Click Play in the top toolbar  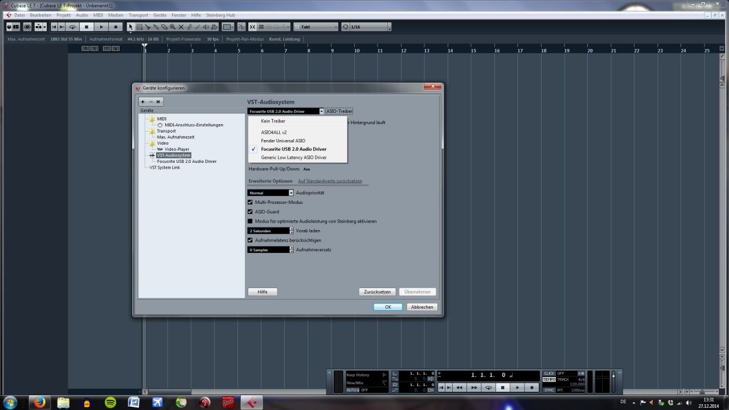click(101, 27)
